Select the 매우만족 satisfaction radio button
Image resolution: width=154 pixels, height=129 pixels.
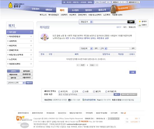tap(59, 92)
